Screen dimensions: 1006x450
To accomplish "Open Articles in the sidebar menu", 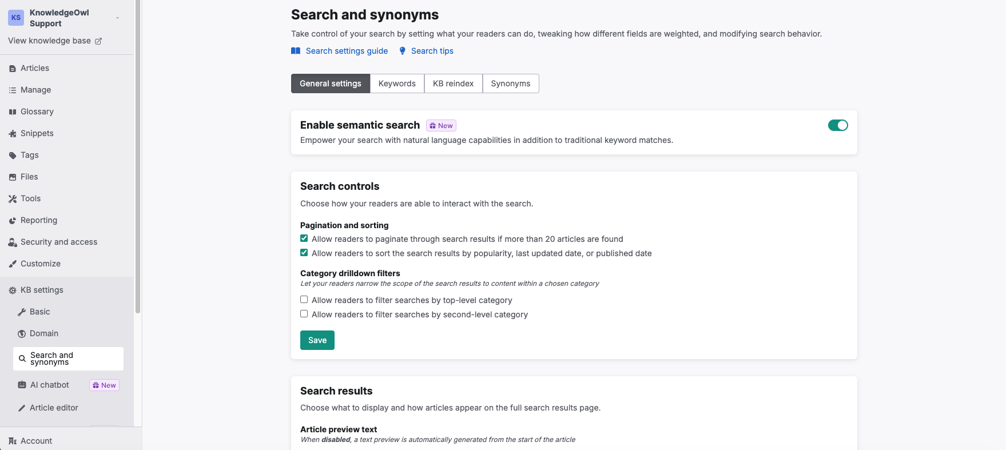I will pos(35,68).
